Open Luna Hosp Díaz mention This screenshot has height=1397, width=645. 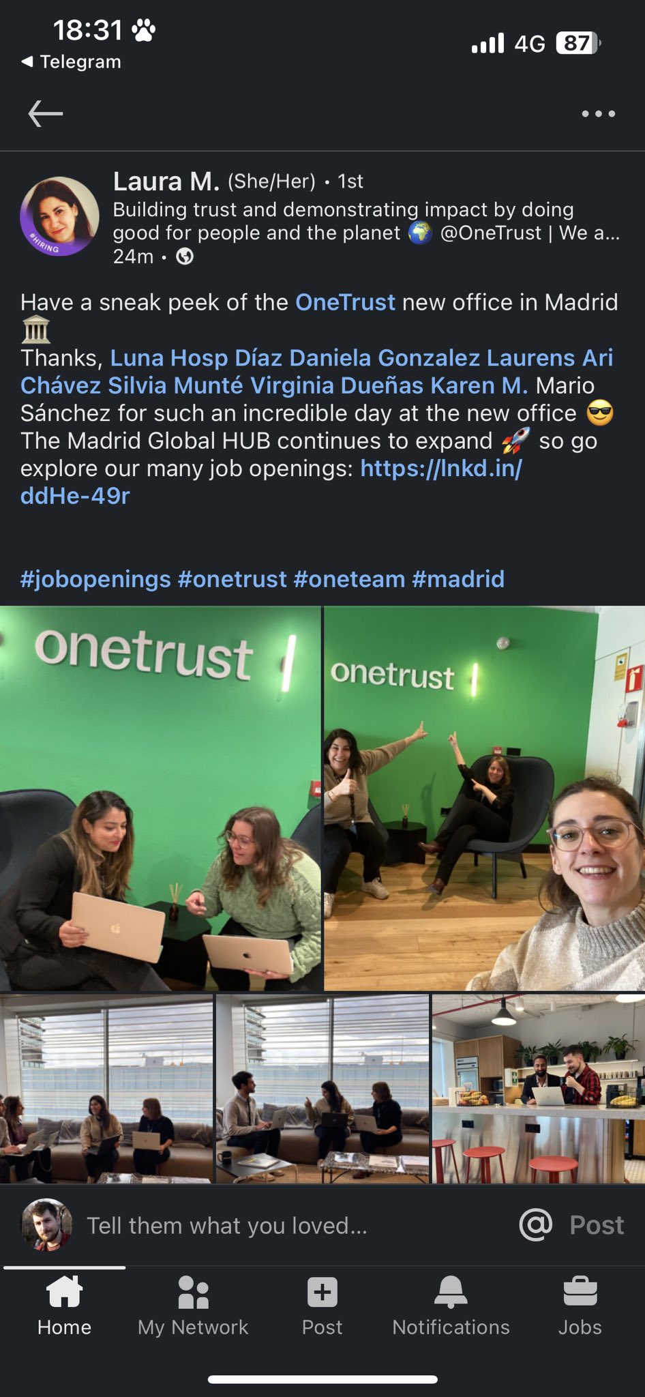coord(169,357)
